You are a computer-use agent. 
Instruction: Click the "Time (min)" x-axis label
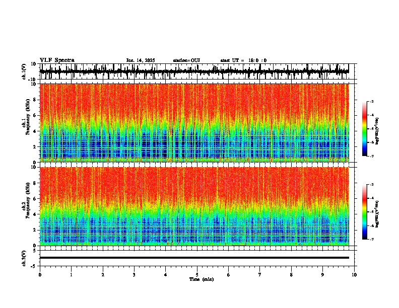click(202, 279)
